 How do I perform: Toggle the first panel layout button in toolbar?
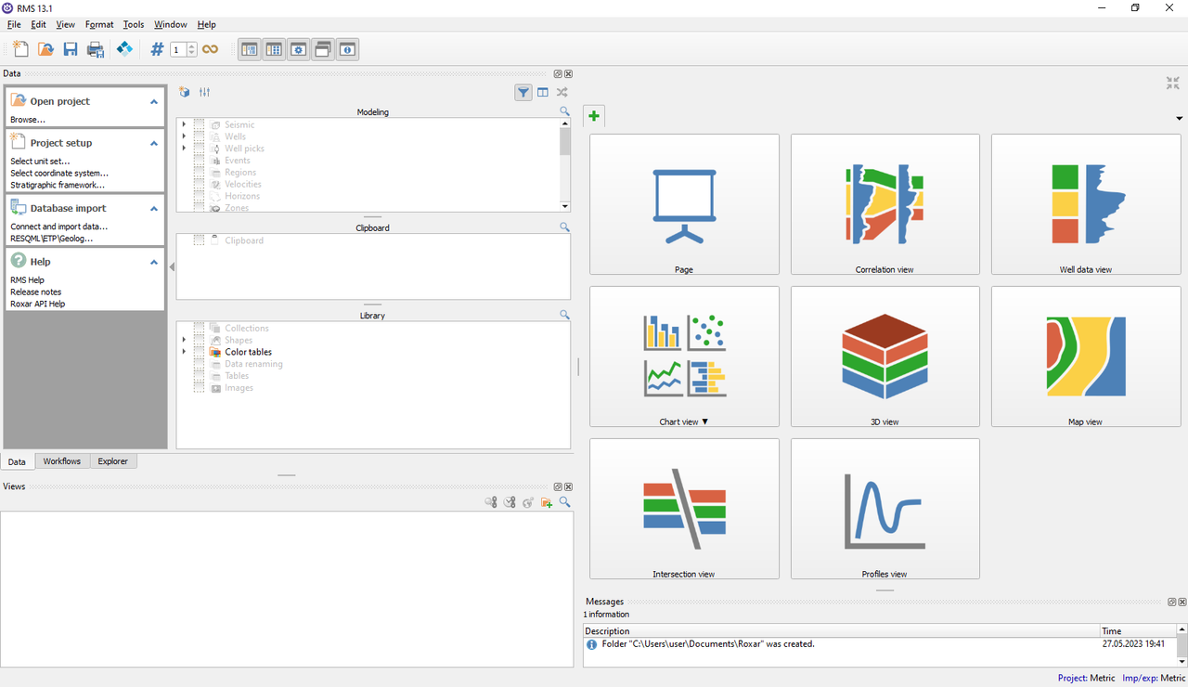(250, 49)
